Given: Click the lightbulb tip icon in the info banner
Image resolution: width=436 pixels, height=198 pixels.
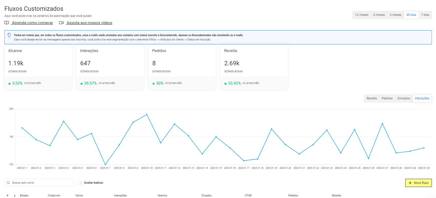Looking at the screenshot, I should point(9,35).
